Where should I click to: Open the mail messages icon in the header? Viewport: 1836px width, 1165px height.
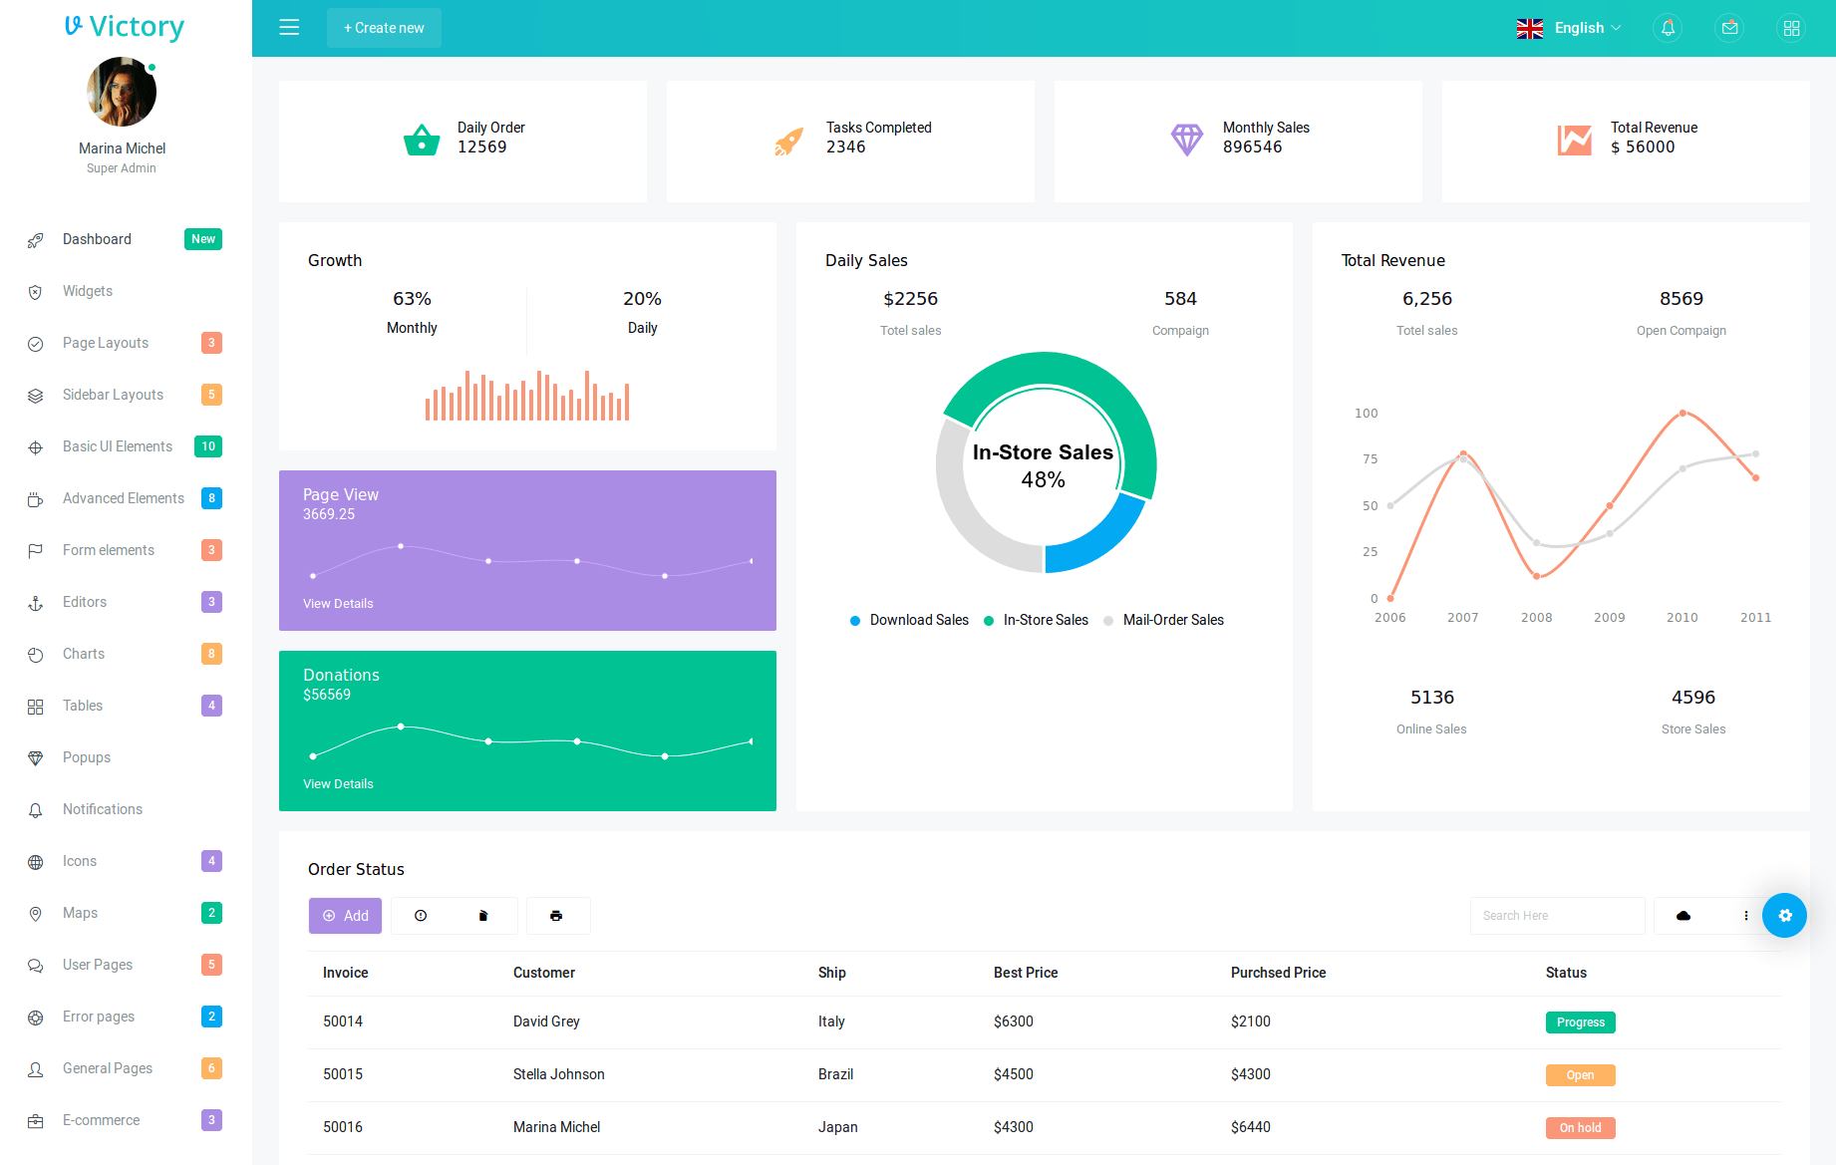pos(1729,28)
